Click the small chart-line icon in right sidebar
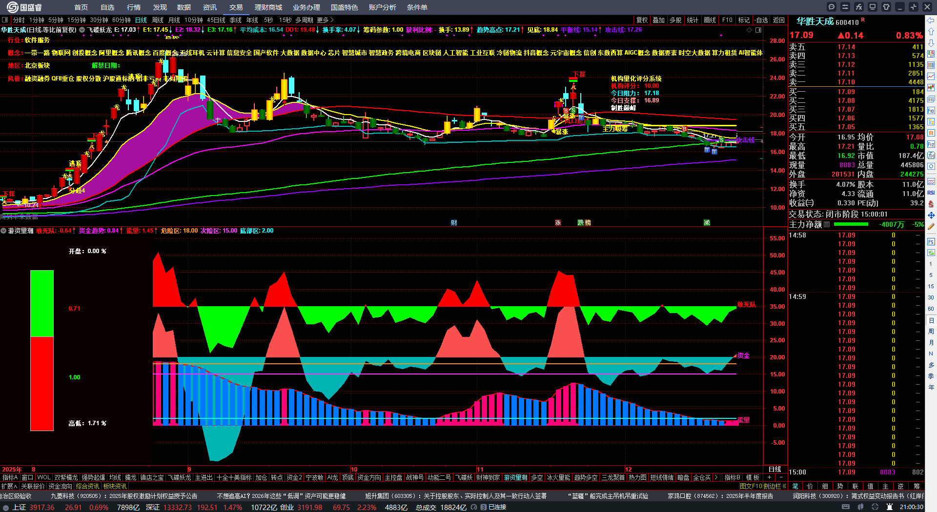The width and height of the screenshot is (937, 512). pos(931,77)
